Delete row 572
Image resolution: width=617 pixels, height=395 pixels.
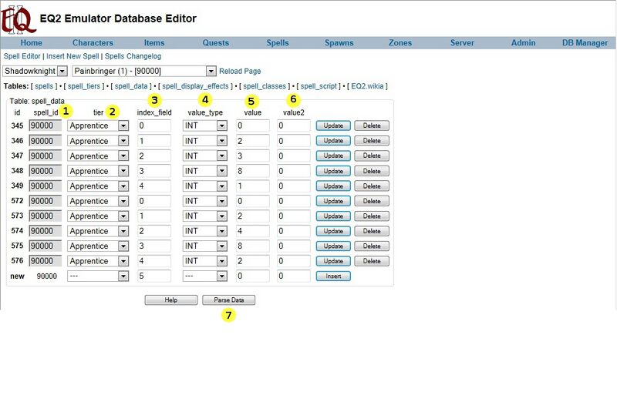372,201
